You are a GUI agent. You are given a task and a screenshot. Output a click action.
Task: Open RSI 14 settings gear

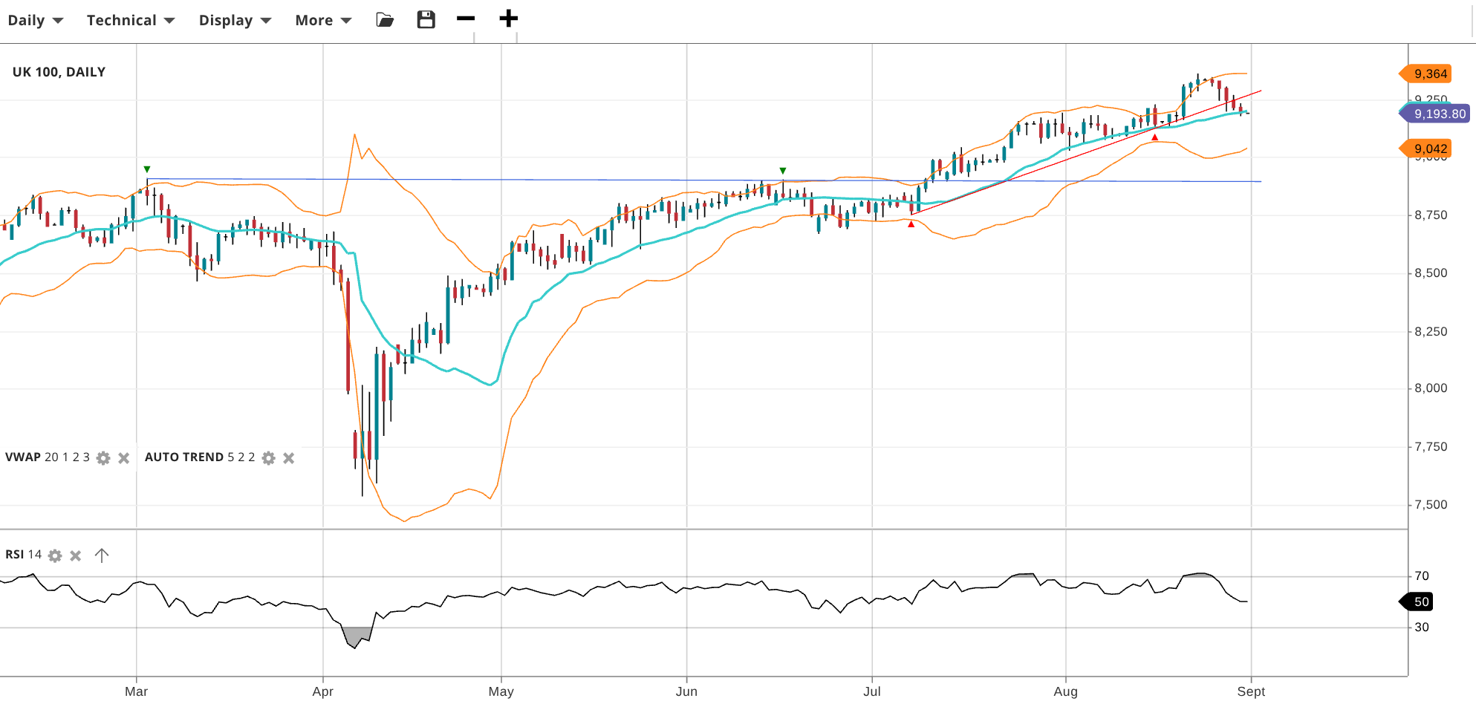[55, 555]
